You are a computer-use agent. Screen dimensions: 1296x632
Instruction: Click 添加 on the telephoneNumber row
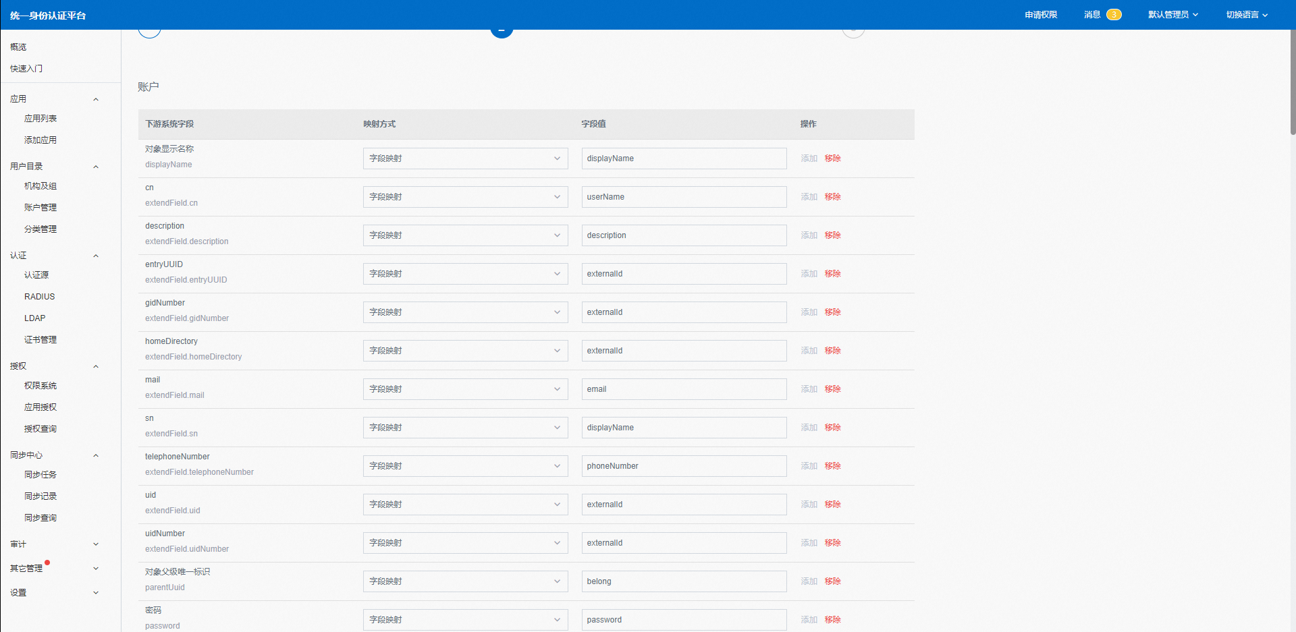(x=809, y=466)
